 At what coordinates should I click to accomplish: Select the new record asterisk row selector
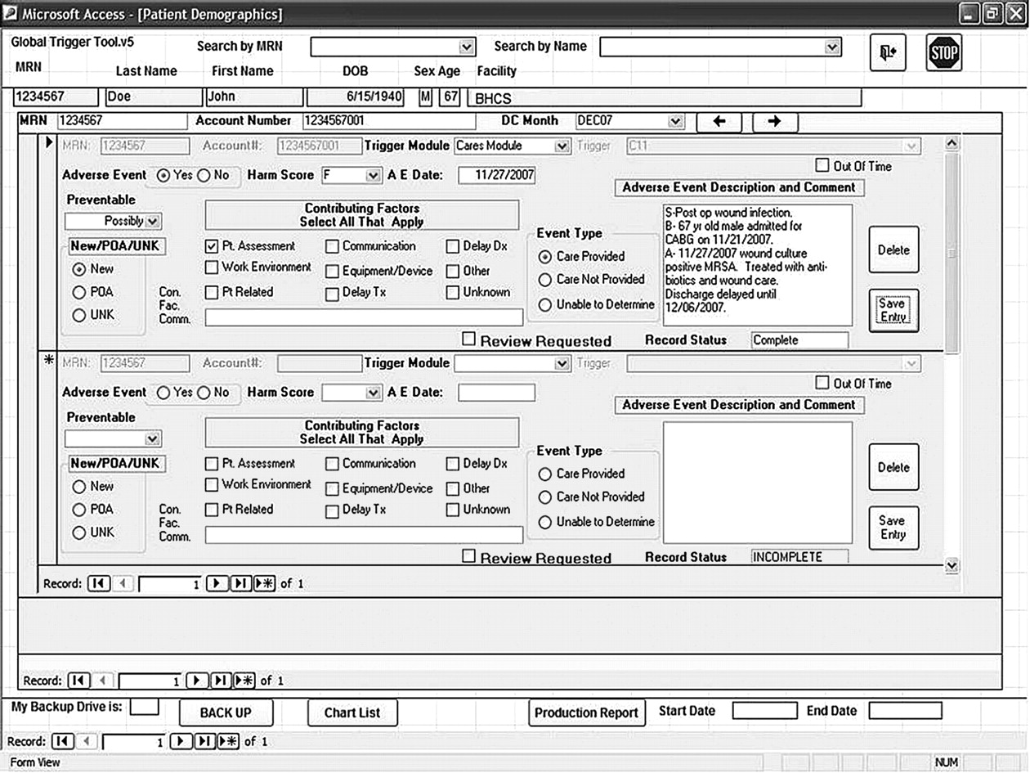click(47, 361)
